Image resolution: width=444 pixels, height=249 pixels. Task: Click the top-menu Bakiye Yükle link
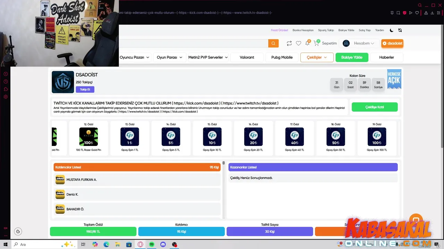pyautogui.click(x=346, y=30)
